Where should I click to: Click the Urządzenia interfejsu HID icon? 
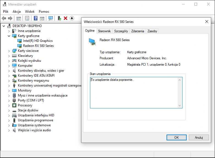click(14, 115)
